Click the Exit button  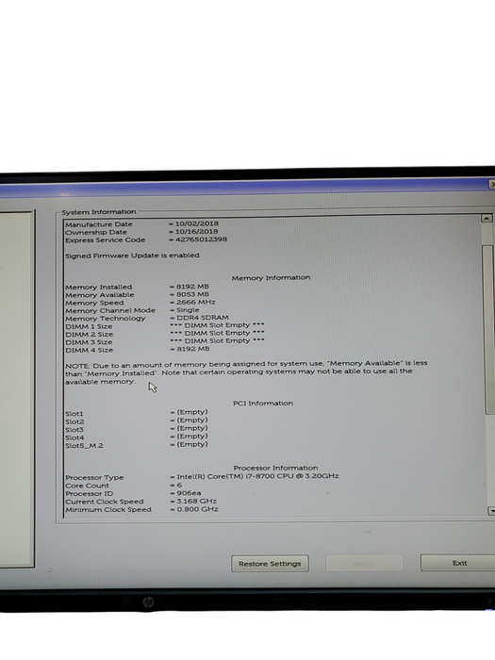coord(459,563)
